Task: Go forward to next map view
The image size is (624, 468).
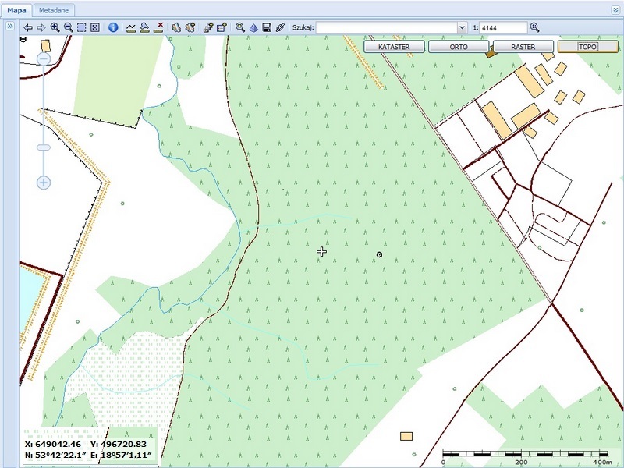Action: tap(41, 27)
